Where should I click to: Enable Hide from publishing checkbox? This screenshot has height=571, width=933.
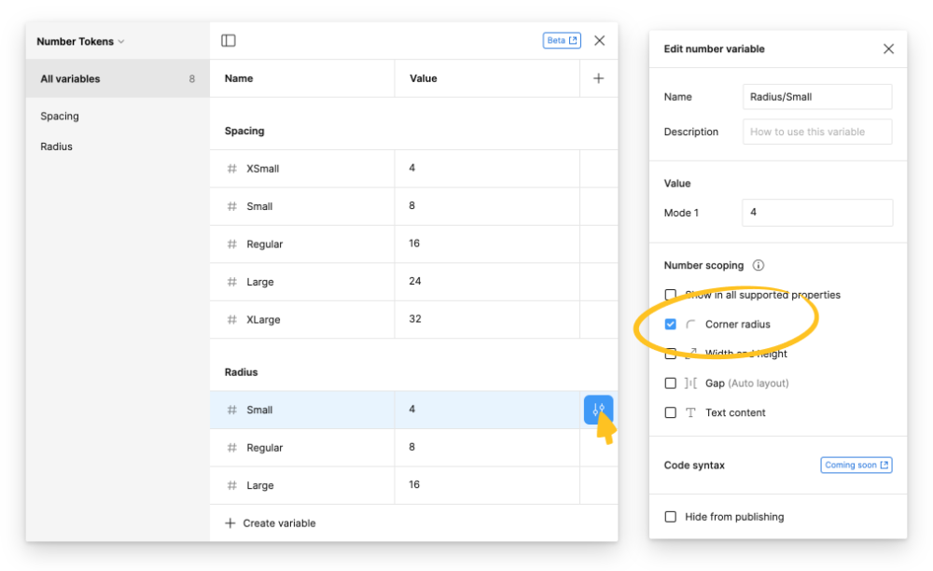(670, 517)
